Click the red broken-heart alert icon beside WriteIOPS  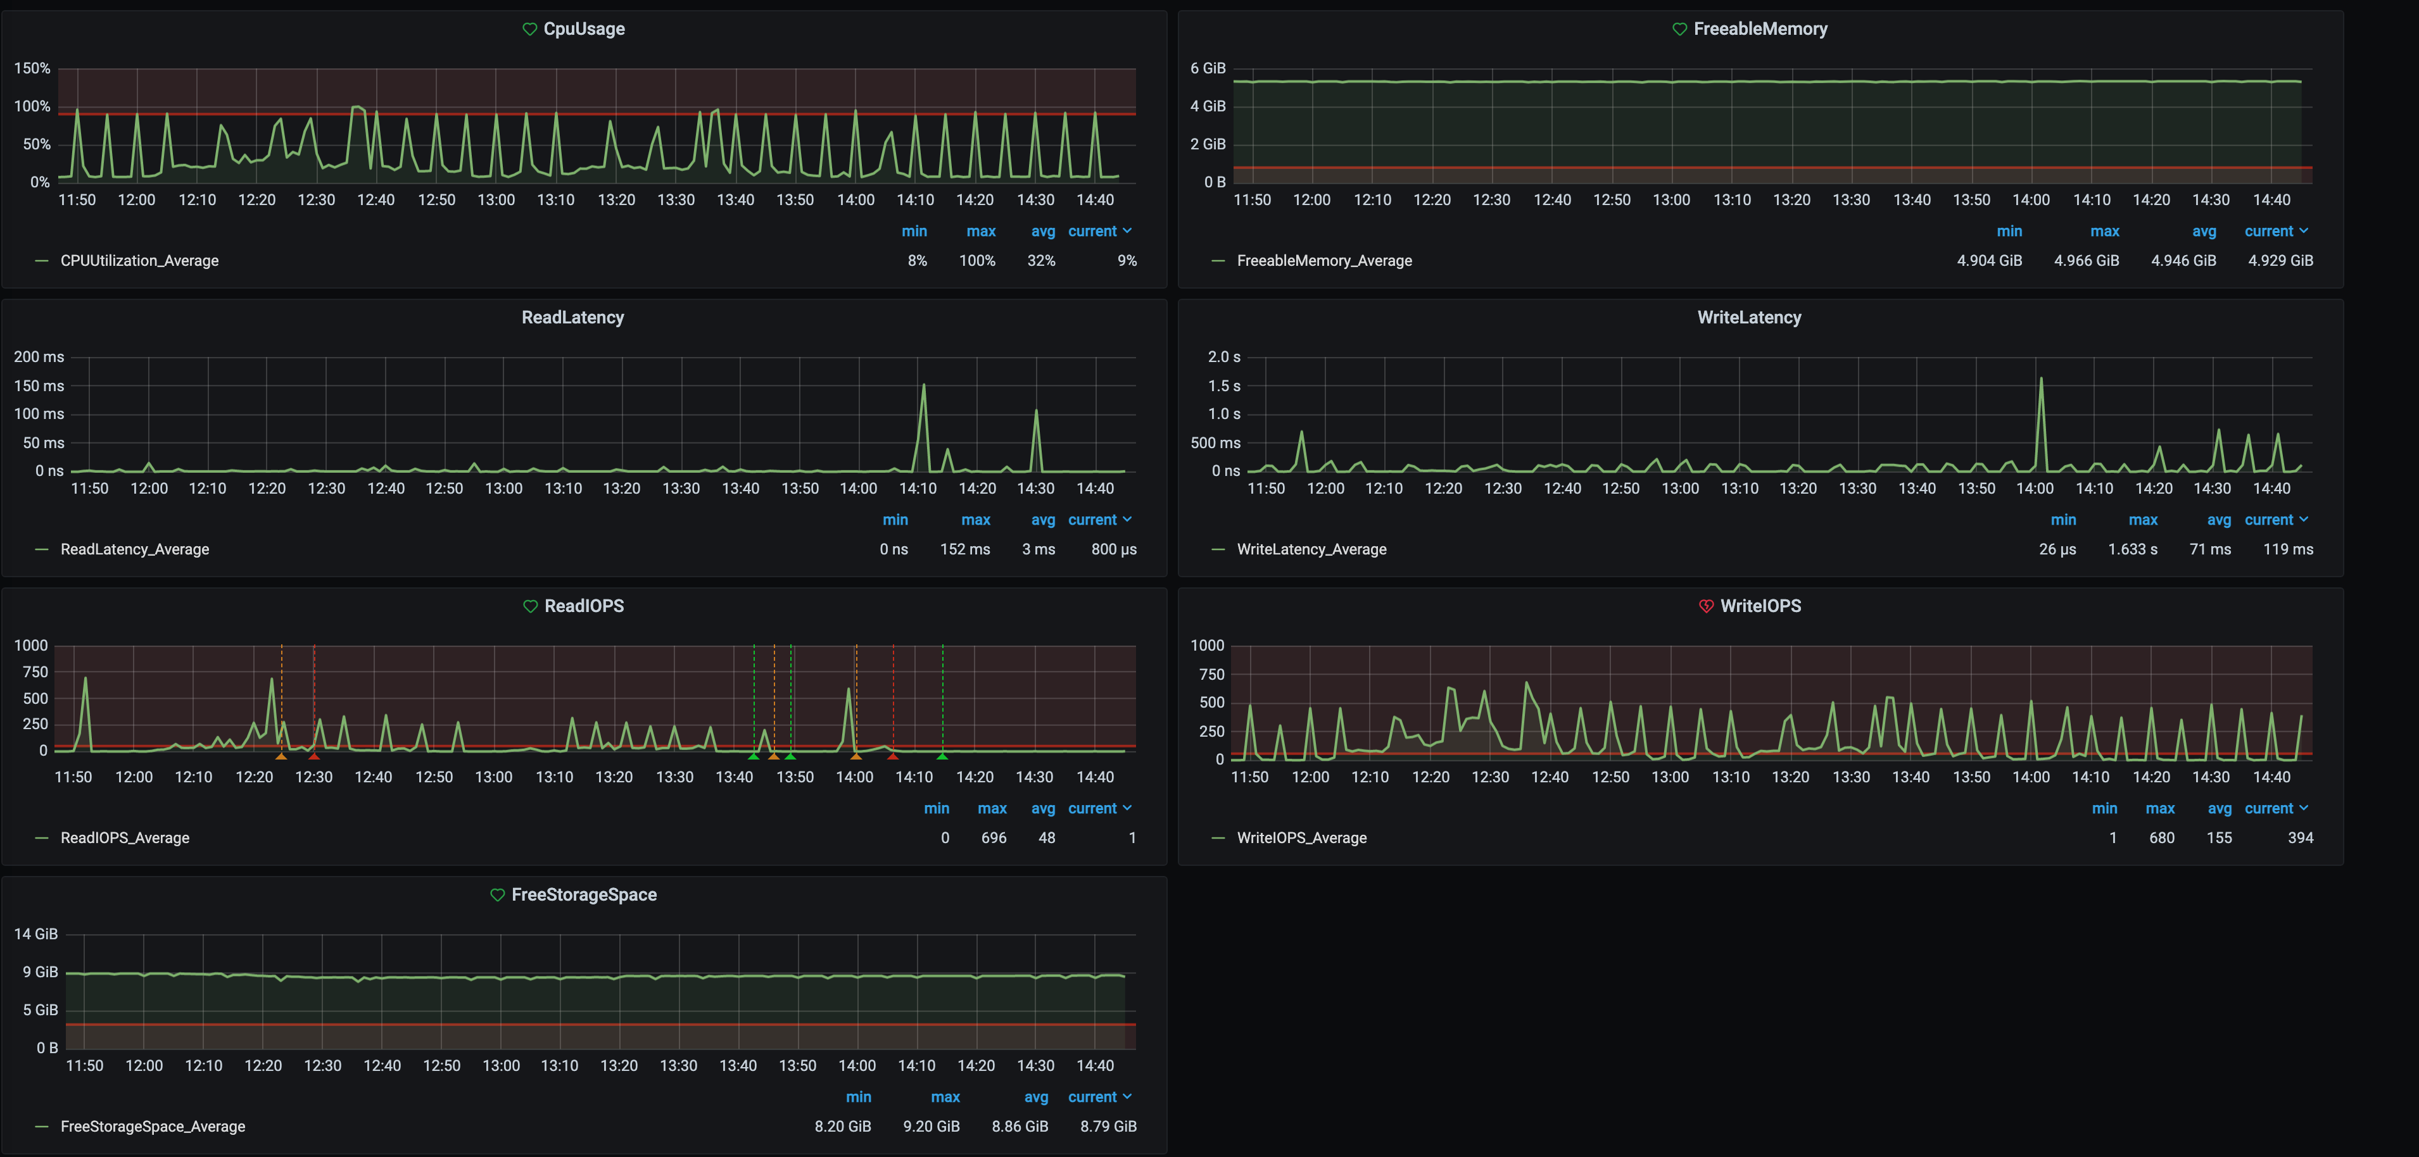point(1706,606)
